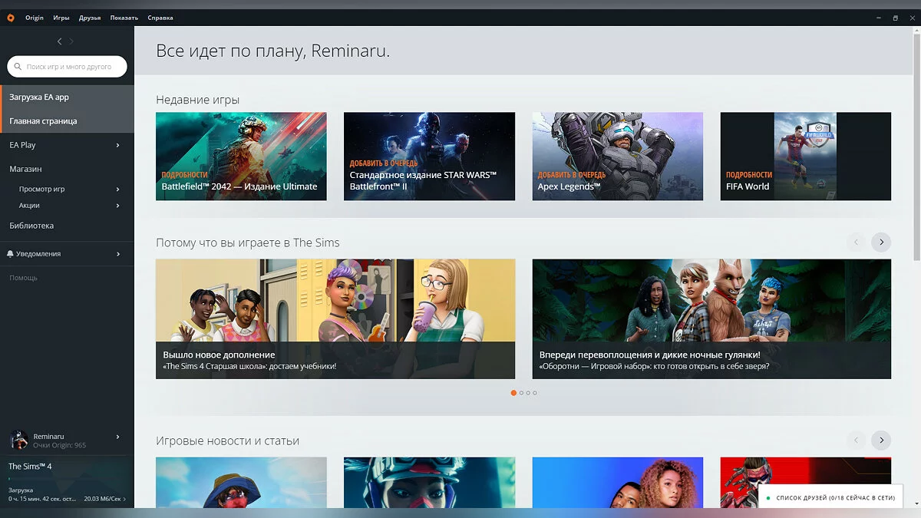Open the Apex Legends game thumbnail
This screenshot has width=921, height=518.
pyautogui.click(x=618, y=157)
